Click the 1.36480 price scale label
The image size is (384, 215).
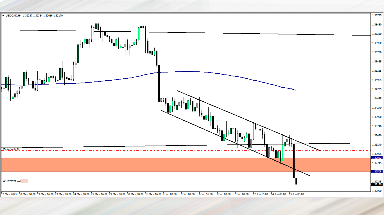tap(376, 25)
